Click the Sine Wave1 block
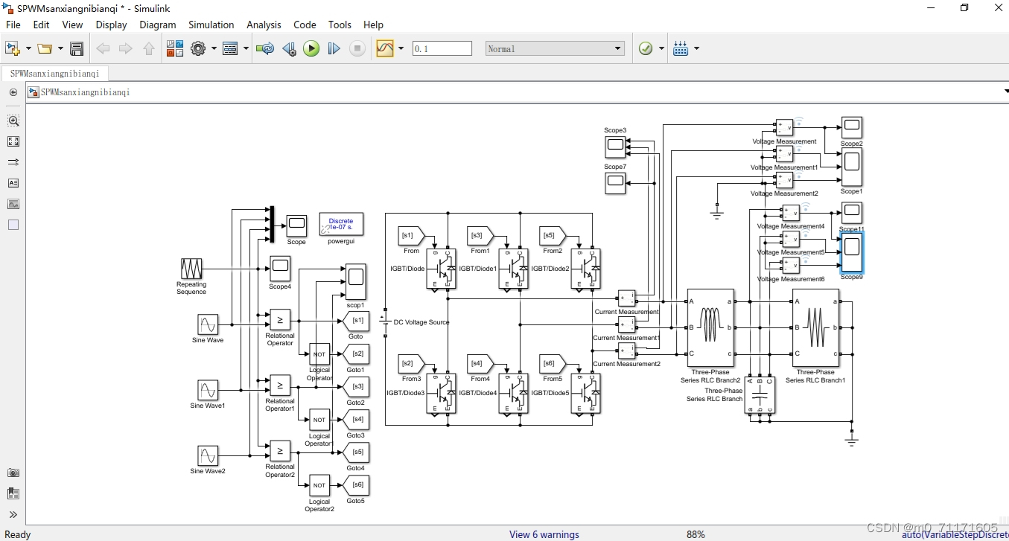This screenshot has height=541, width=1009. 208,390
